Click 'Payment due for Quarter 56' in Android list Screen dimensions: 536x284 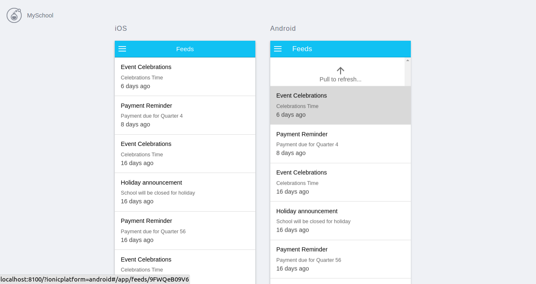tap(309, 260)
